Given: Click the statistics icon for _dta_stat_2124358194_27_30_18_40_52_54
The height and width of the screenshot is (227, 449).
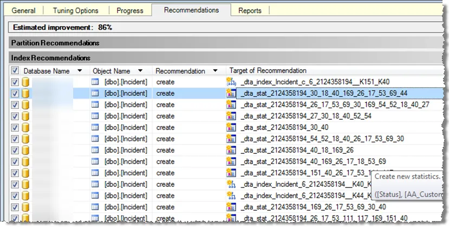Looking at the screenshot, I should point(231,116).
